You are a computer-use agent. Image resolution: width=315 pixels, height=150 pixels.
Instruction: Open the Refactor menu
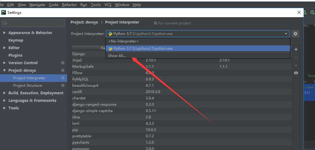coord(69,5)
